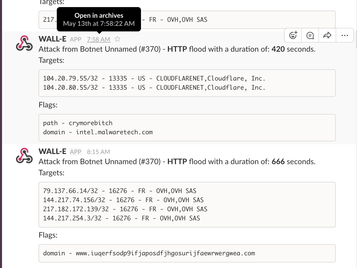Open the 7:58 AM timestamp link
Screen dimensions: 357x268
pos(98,40)
